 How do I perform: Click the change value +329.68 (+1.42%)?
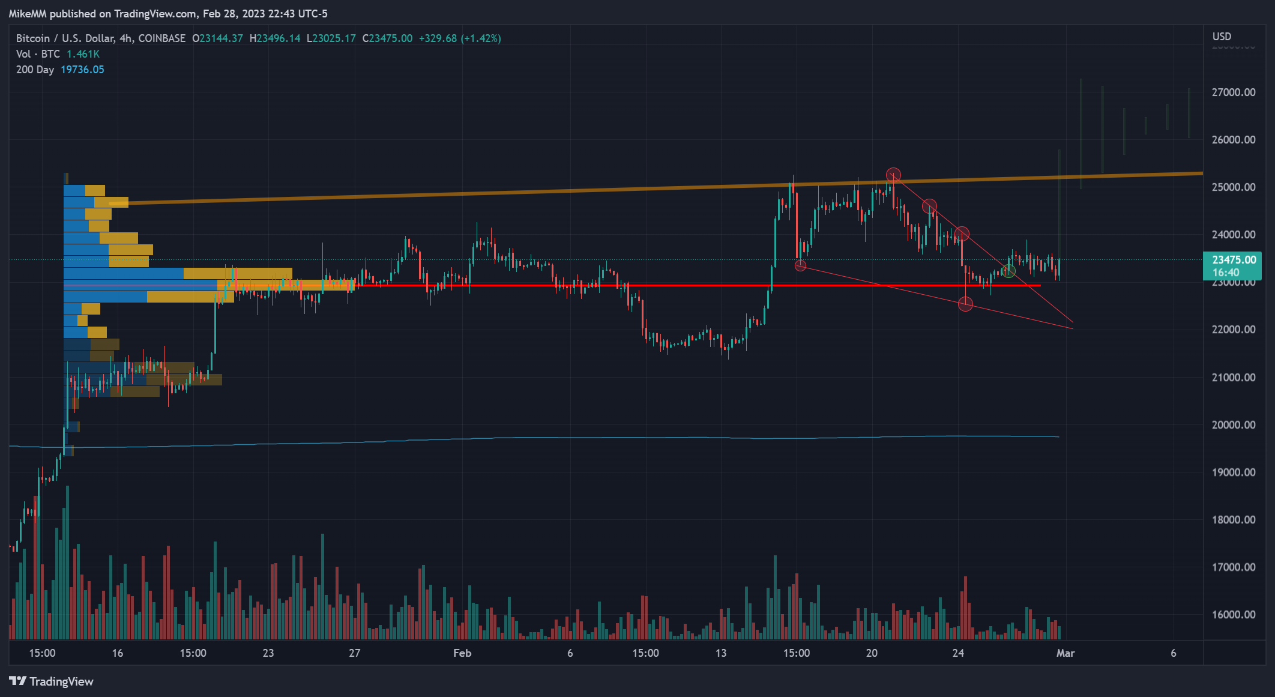[460, 38]
